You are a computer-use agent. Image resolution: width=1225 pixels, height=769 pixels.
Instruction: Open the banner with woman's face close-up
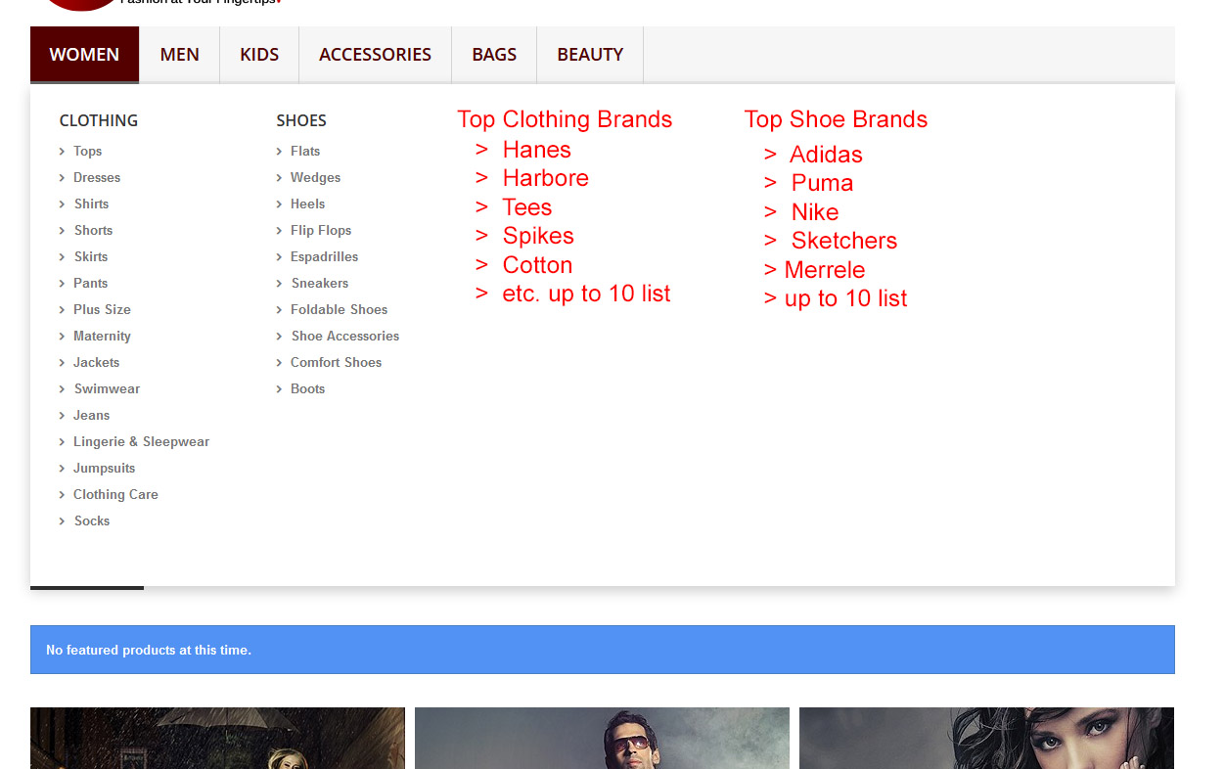(986, 738)
